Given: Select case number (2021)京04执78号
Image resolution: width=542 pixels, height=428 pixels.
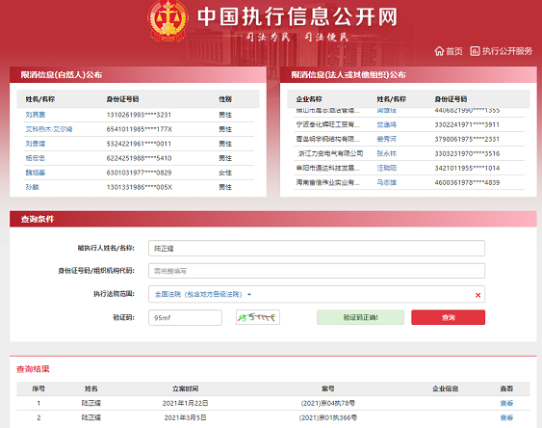Looking at the screenshot, I should [x=327, y=403].
